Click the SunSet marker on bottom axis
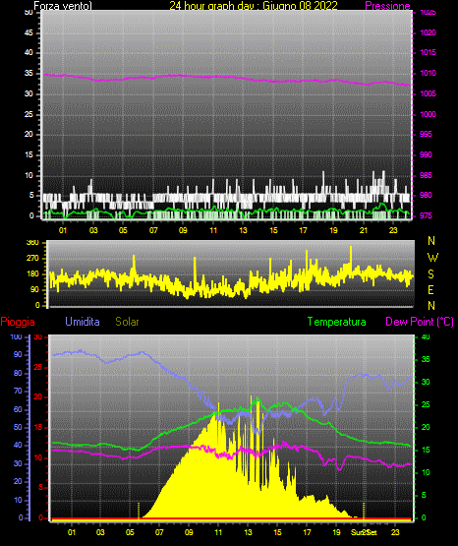This screenshot has width=458, height=546. 364,532
